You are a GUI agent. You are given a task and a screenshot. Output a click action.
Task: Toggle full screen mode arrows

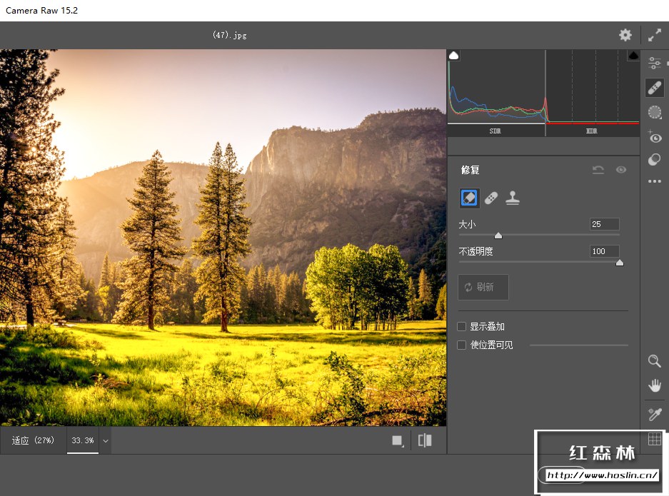(x=655, y=35)
